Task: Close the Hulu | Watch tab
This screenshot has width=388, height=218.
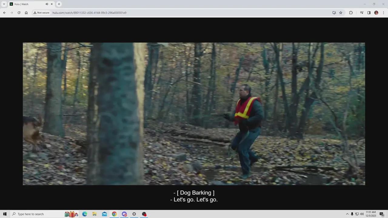Action: point(52,4)
